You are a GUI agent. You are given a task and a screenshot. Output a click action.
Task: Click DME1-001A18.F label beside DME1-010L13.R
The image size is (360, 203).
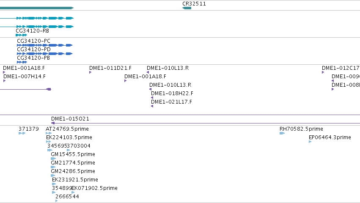click(145, 77)
